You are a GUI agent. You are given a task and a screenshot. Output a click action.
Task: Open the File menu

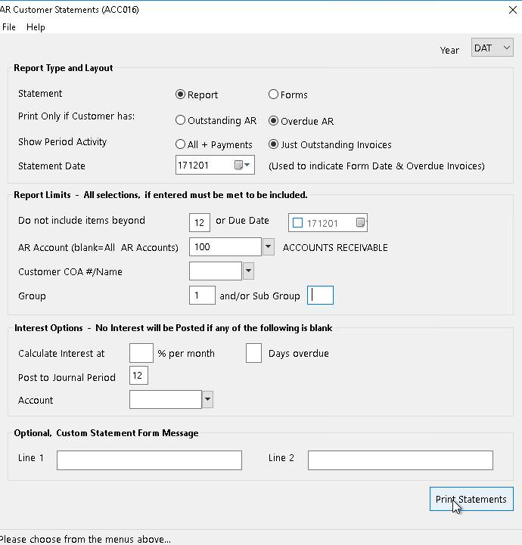pyautogui.click(x=8, y=27)
